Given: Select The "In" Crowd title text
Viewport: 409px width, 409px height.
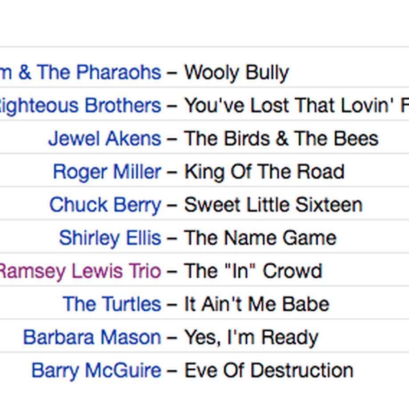Looking at the screenshot, I should point(253,271).
